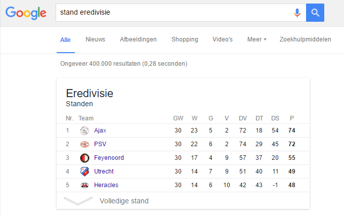Click the Utrecht club logo

84,171
